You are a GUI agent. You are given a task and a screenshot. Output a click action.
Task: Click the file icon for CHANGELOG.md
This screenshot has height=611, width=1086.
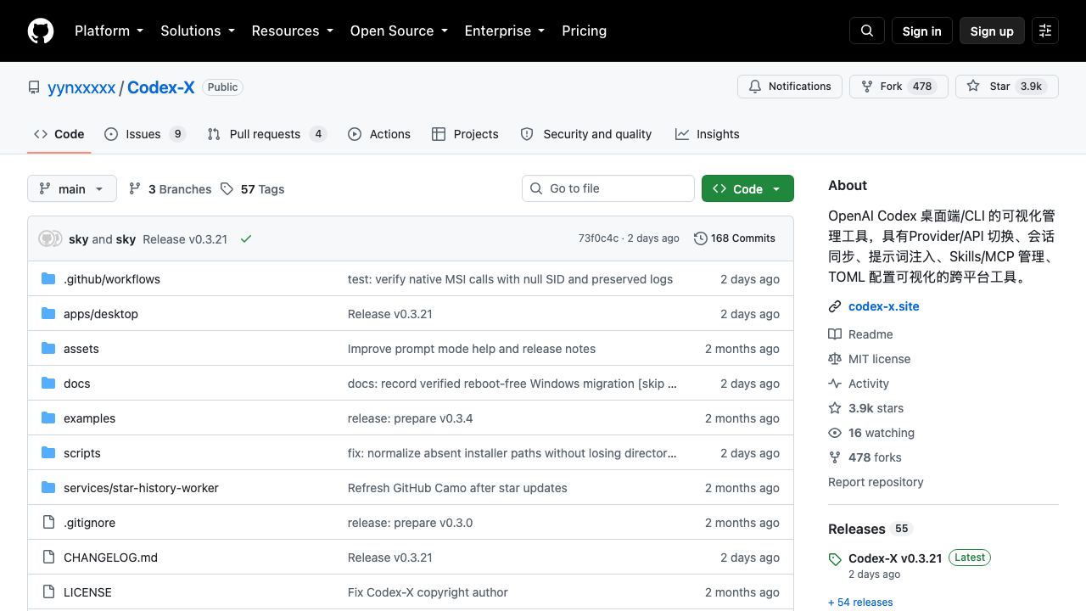click(48, 557)
